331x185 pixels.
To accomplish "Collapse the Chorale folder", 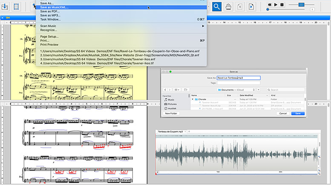I will pyautogui.click(x=193, y=99).
